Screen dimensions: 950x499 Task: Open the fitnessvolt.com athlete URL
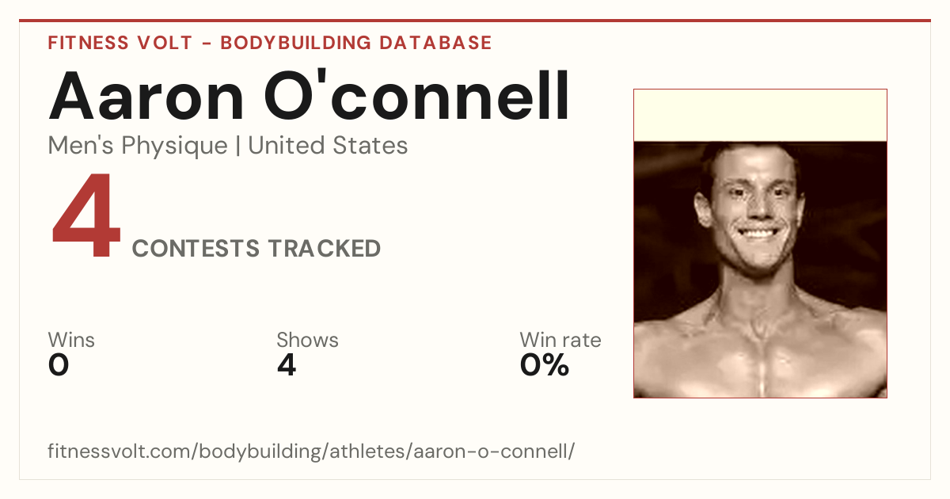tap(311, 452)
